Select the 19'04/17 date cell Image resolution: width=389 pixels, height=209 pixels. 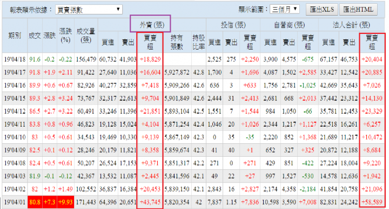pyautogui.click(x=15, y=72)
